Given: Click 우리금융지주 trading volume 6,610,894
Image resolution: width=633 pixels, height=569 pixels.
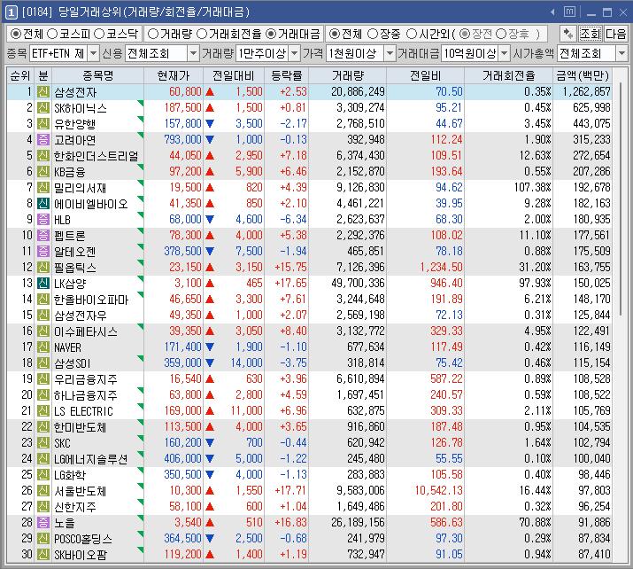Looking at the screenshot, I should pos(360,379).
